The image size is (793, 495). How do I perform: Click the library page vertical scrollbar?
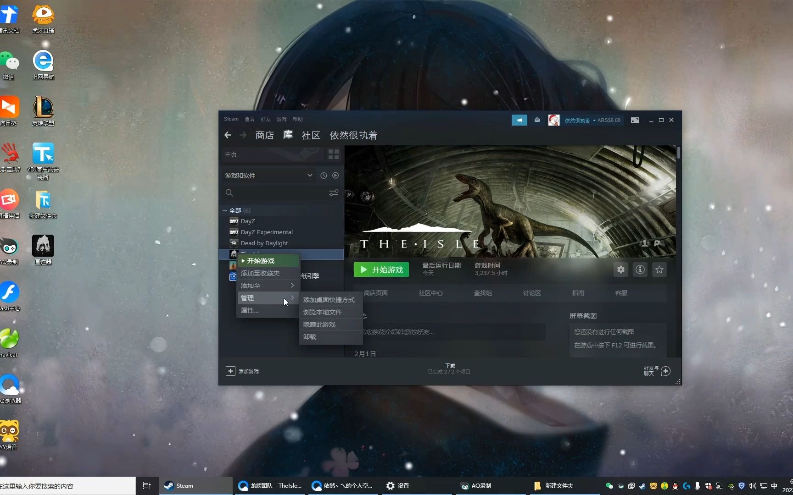pyautogui.click(x=678, y=153)
